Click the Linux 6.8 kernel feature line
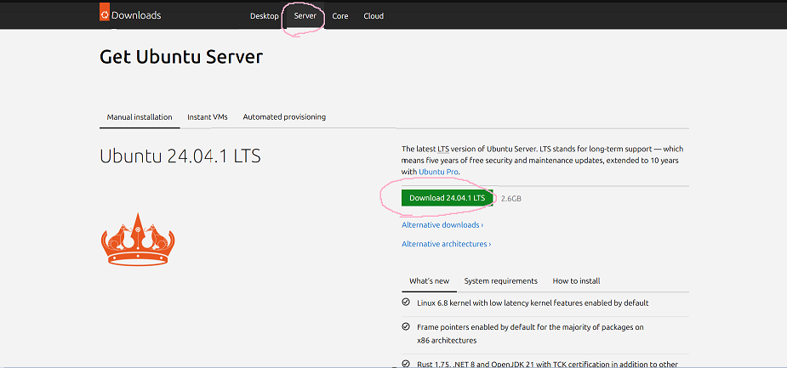Image resolution: width=787 pixels, height=368 pixels. (533, 303)
